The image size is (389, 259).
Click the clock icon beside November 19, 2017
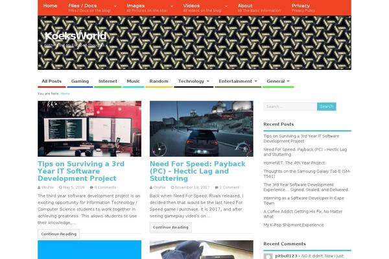pyautogui.click(x=172, y=188)
